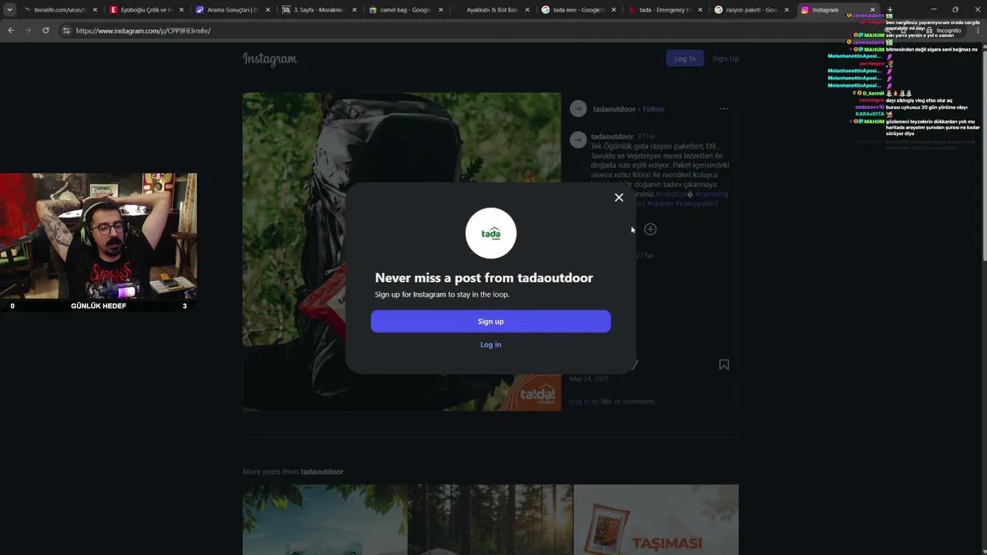Click the Log in link below the post date
The height and width of the screenshot is (555, 987).
(x=580, y=402)
